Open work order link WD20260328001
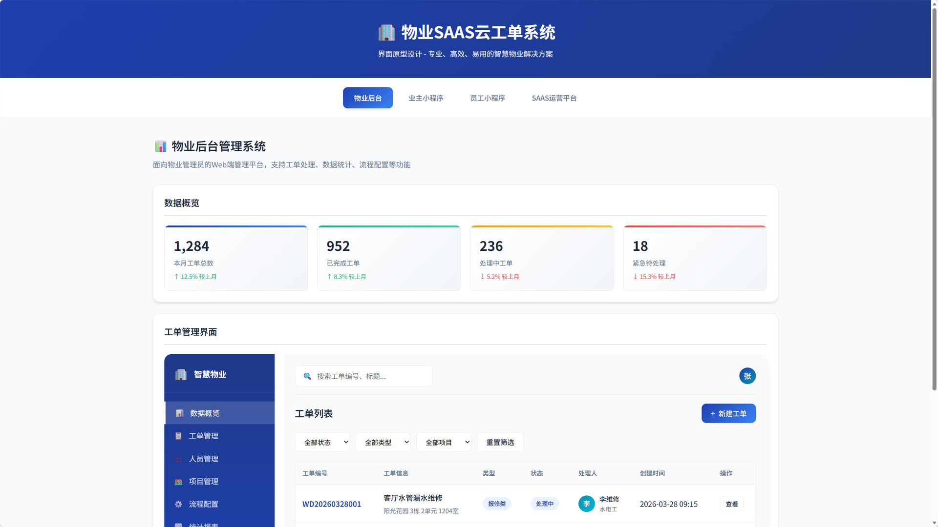Viewport: 938px width, 527px height. pyautogui.click(x=332, y=504)
